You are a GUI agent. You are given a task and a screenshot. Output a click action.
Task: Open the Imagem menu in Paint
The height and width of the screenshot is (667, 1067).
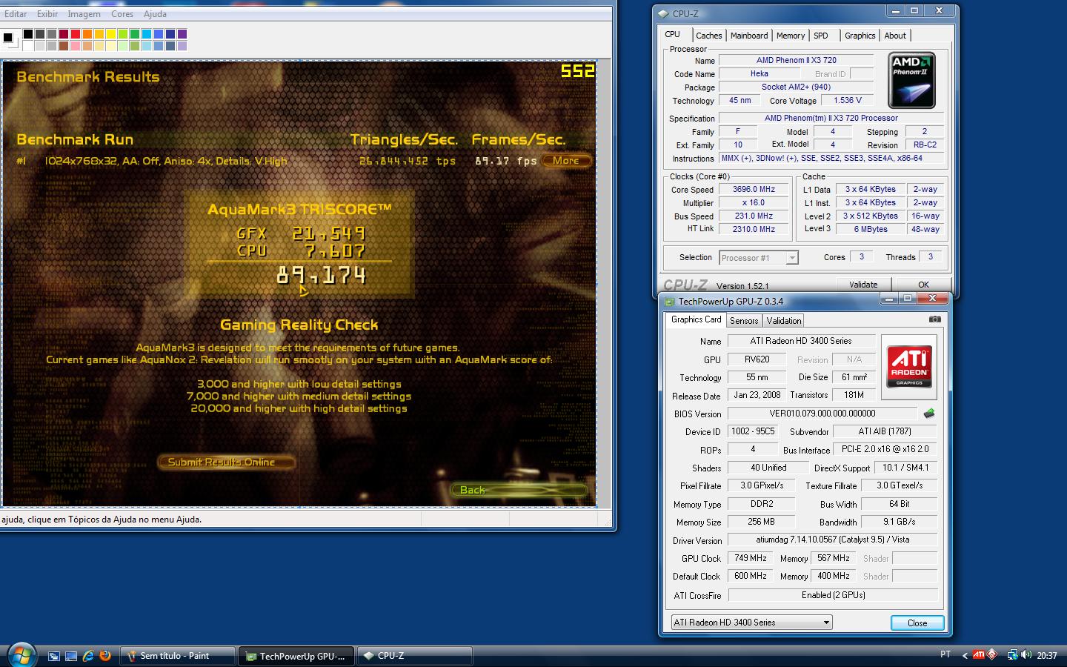coord(84,14)
